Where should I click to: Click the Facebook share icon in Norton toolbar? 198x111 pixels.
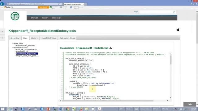(71, 7)
